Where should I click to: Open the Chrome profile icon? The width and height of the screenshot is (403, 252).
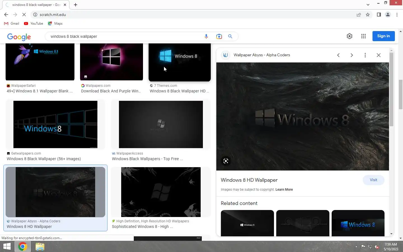[388, 15]
